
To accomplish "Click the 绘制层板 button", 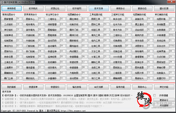I will [9, 41].
